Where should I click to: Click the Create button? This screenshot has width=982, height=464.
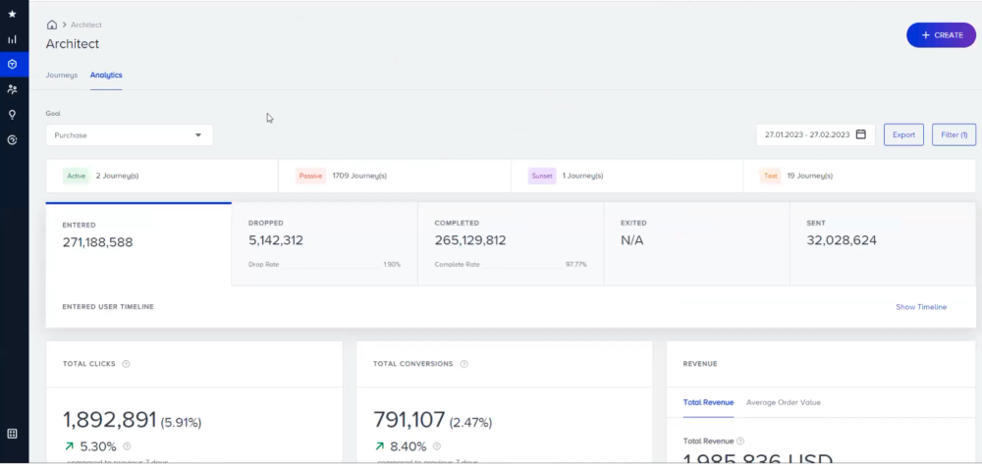click(x=941, y=35)
